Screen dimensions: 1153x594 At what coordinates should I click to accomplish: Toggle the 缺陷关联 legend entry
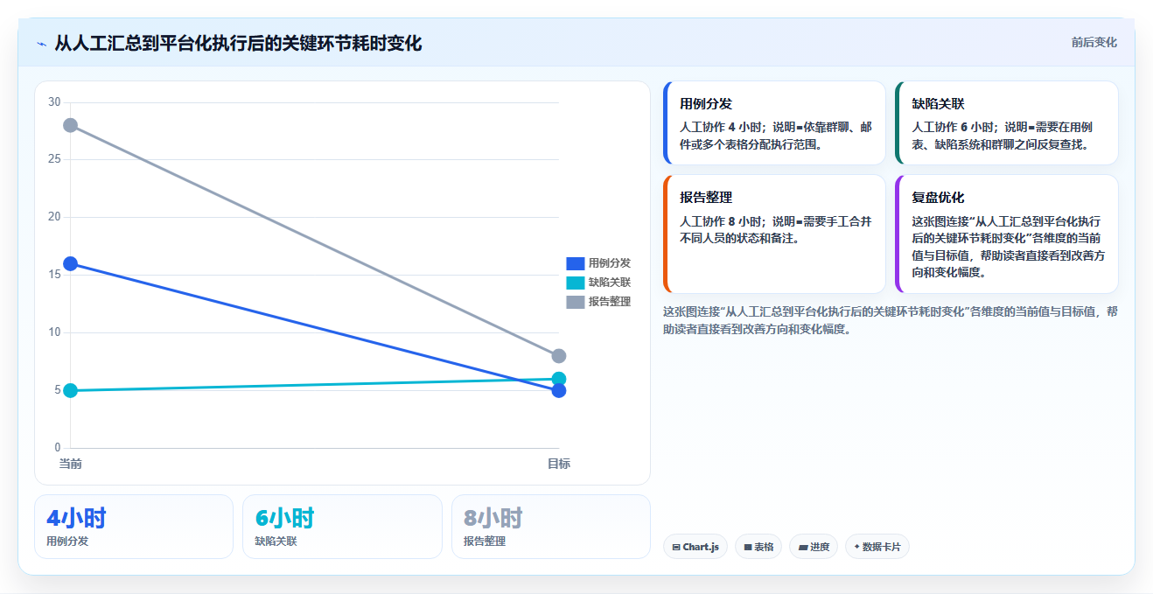click(598, 282)
